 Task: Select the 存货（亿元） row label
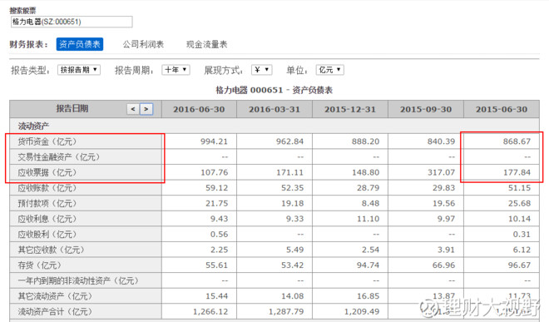40,265
